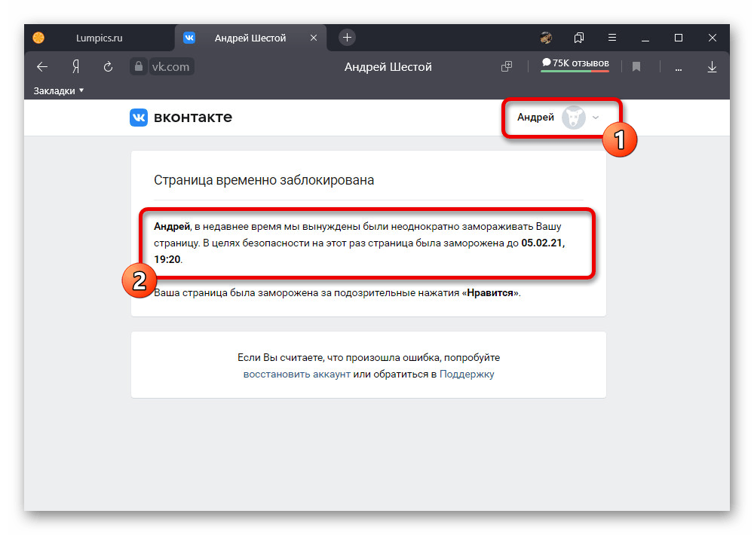Open the 75K отзывов site reviews
Viewport: 754px width, 535px height.
(x=575, y=64)
